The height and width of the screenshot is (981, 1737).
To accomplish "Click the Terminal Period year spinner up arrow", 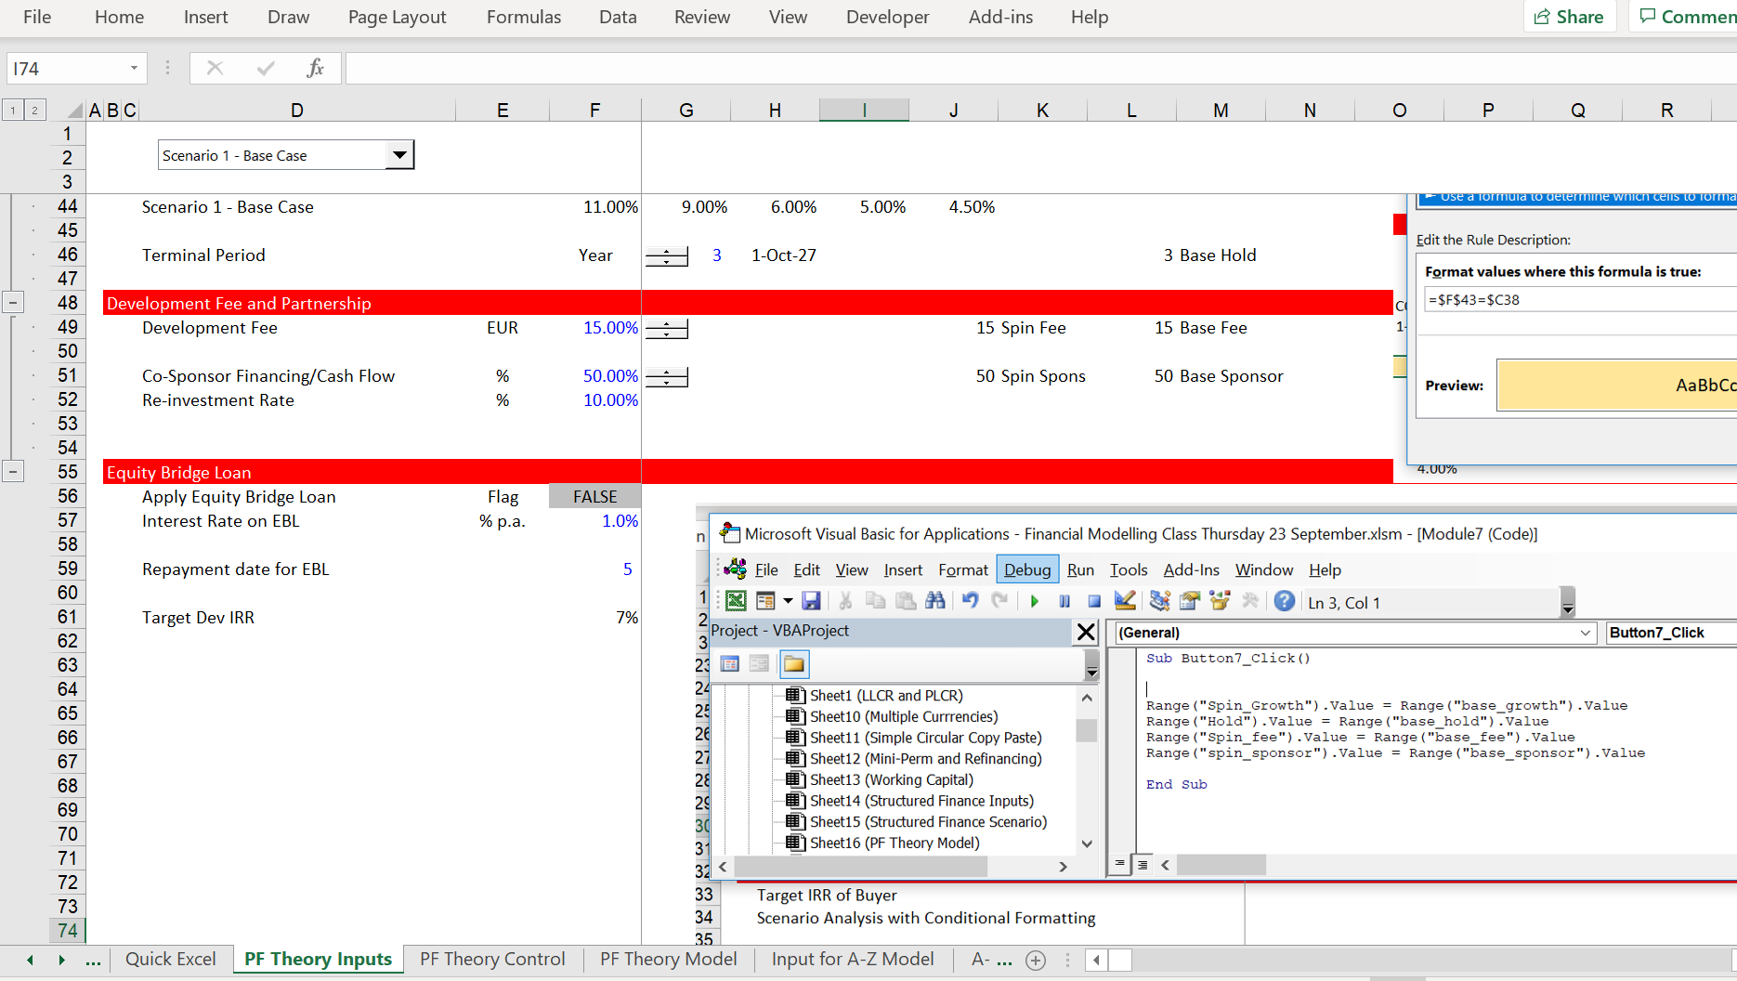I will (x=667, y=250).
